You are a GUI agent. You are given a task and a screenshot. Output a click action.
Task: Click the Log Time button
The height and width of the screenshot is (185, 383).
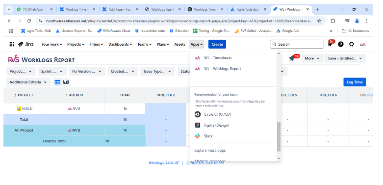coord(355,82)
